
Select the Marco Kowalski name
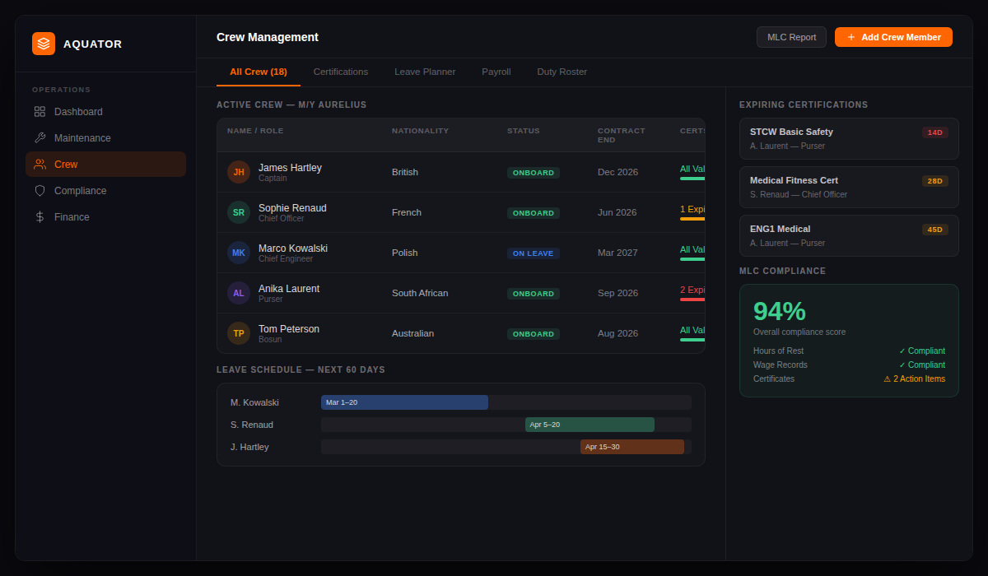(x=293, y=249)
